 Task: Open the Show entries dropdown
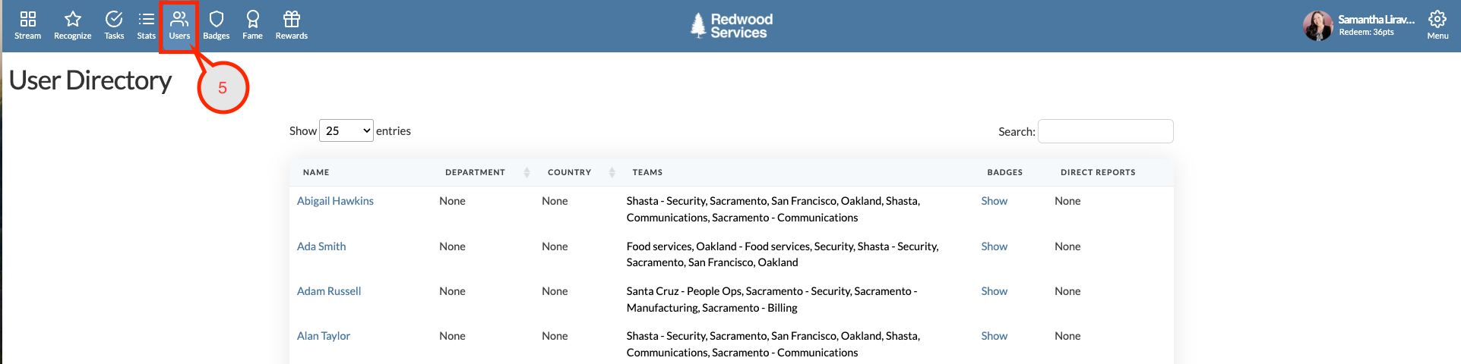point(346,131)
